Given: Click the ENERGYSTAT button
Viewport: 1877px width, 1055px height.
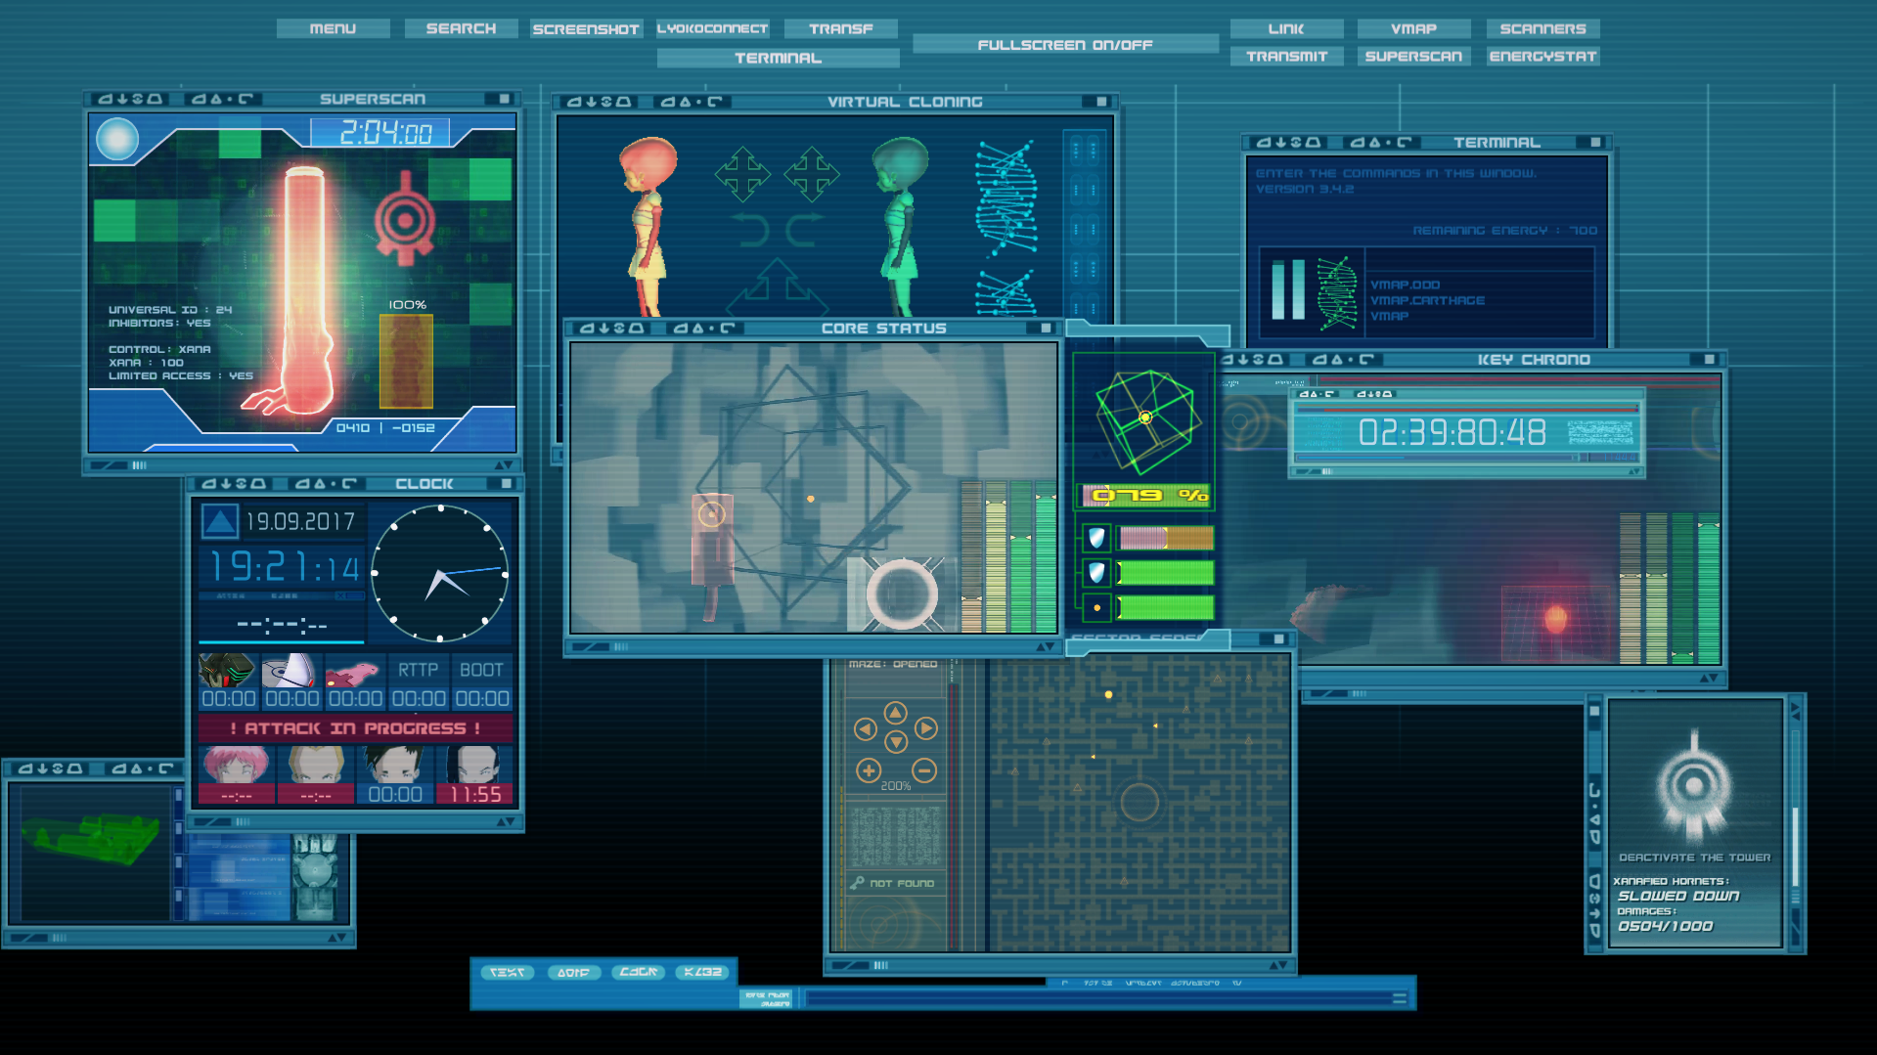Looking at the screenshot, I should point(1543,56).
